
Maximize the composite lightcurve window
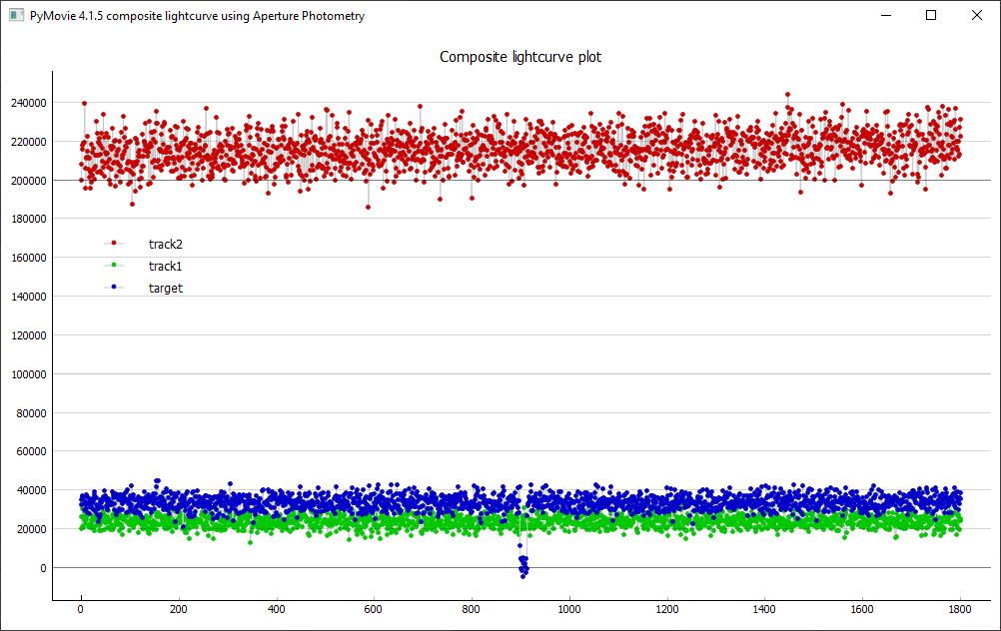[x=931, y=16]
